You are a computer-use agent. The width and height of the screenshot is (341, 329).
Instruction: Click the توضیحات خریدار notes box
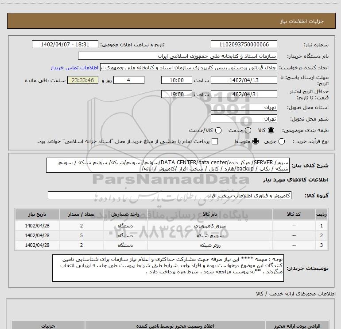click(x=168, y=268)
